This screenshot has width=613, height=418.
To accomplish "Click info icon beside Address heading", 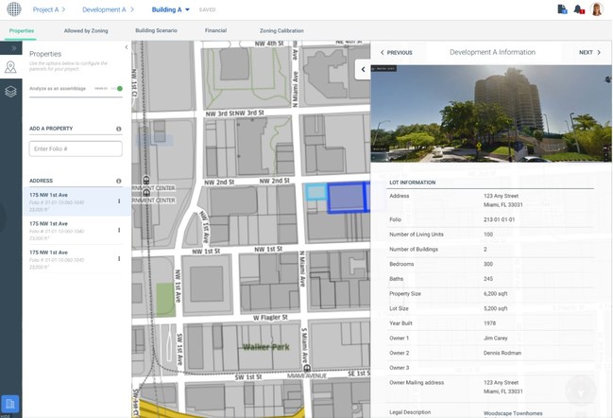I will [x=118, y=181].
